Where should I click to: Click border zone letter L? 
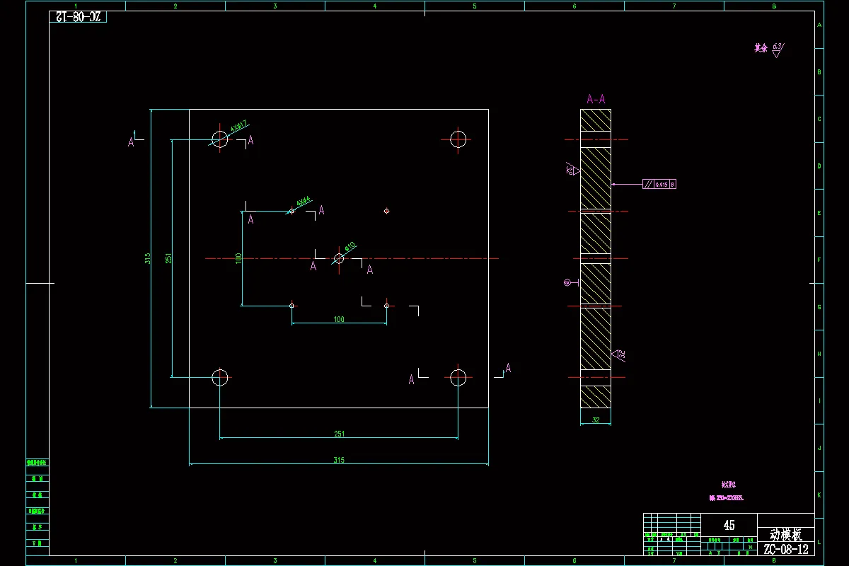[x=819, y=542]
